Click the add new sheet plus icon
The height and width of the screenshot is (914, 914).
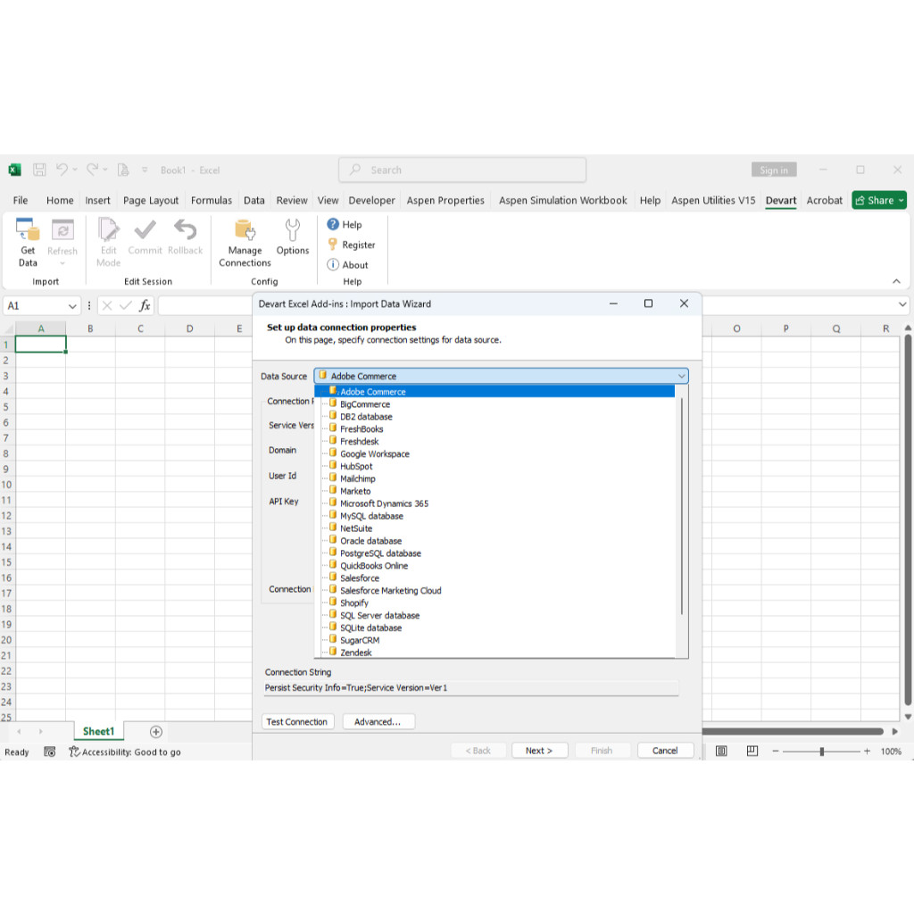(156, 732)
